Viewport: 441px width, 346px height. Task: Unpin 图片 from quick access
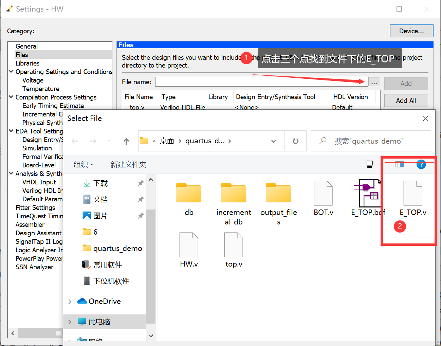pyautogui.click(x=141, y=215)
